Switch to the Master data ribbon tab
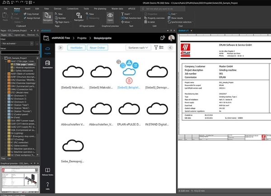 (117, 9)
